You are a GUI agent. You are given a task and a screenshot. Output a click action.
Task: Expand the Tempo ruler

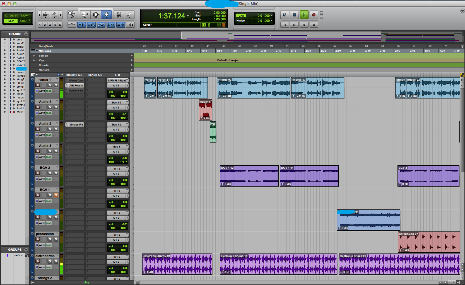(34, 56)
